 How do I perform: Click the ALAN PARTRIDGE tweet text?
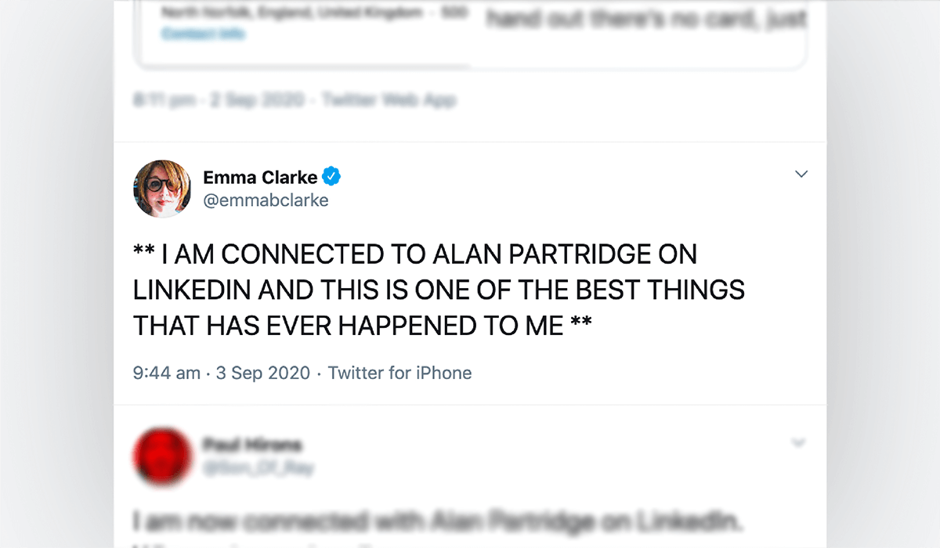pos(439,290)
